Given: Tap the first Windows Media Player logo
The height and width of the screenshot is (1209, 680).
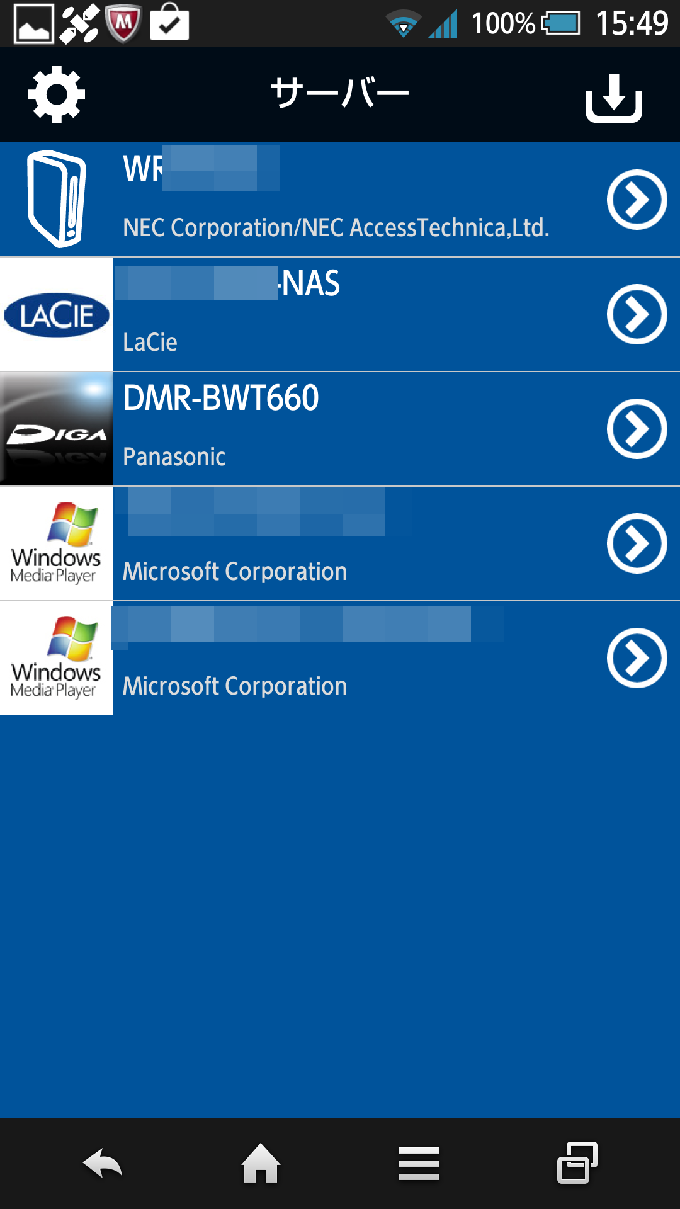Looking at the screenshot, I should click(57, 543).
